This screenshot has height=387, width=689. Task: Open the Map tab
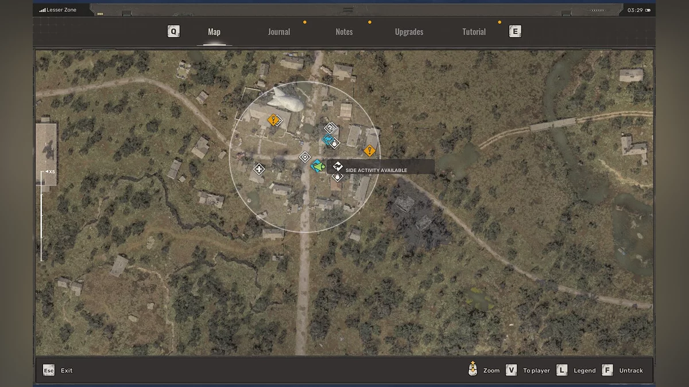(x=214, y=32)
